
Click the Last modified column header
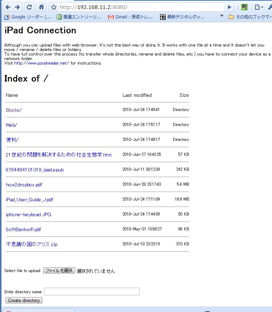pyautogui.click(x=137, y=95)
